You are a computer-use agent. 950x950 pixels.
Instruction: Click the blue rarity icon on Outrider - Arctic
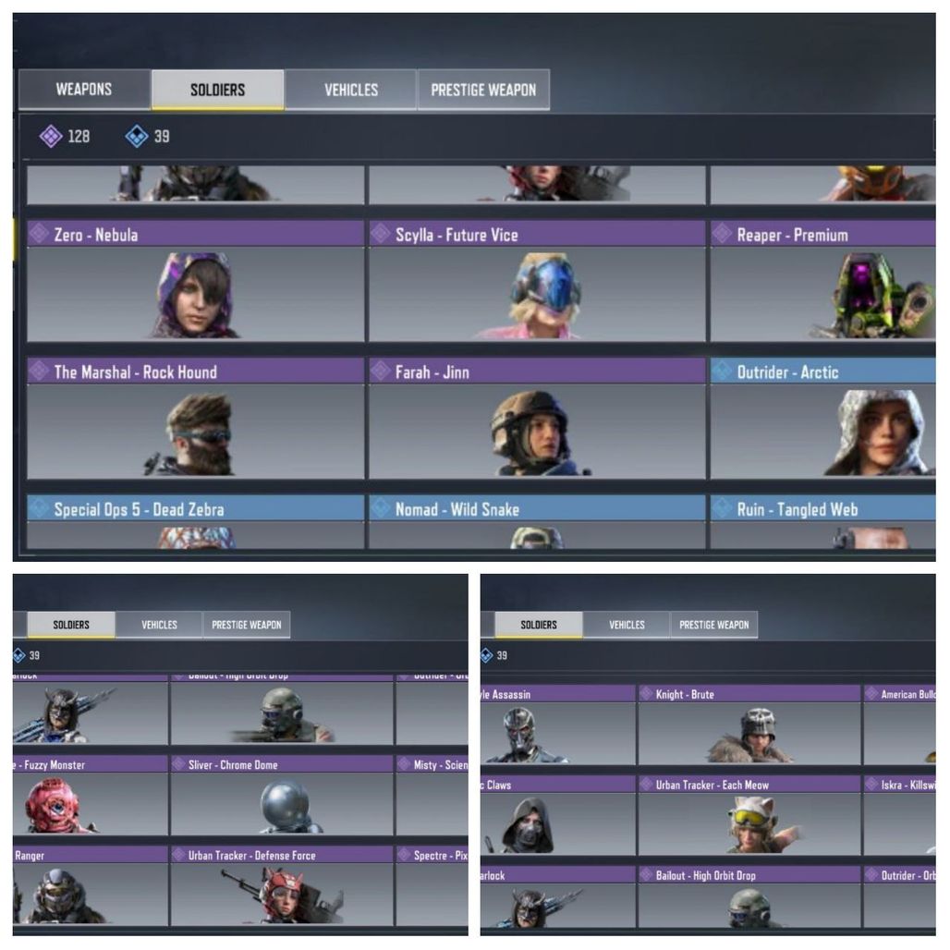(x=722, y=371)
